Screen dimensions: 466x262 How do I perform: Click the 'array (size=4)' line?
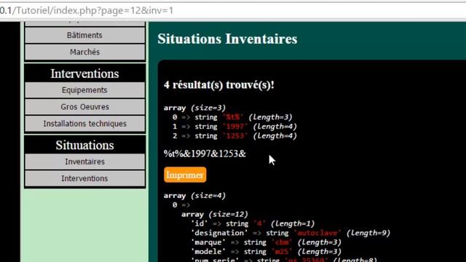click(x=194, y=196)
